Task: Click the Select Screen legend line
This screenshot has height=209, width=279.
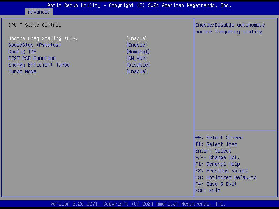Action: pyautogui.click(x=219, y=138)
